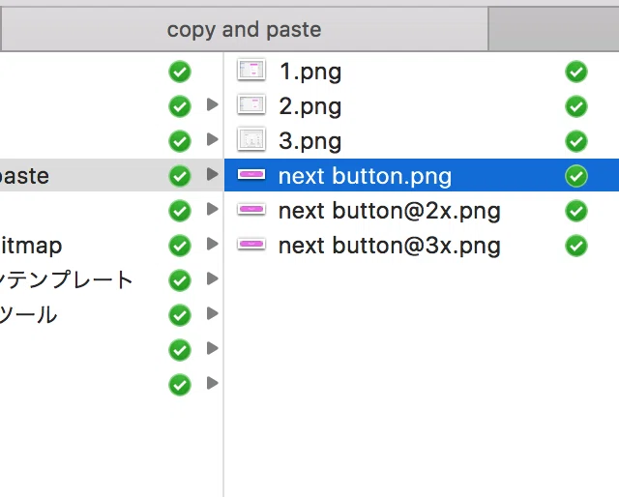Expand the 'itmap' folder disclosure arrow
The image size is (619, 497).
point(213,244)
